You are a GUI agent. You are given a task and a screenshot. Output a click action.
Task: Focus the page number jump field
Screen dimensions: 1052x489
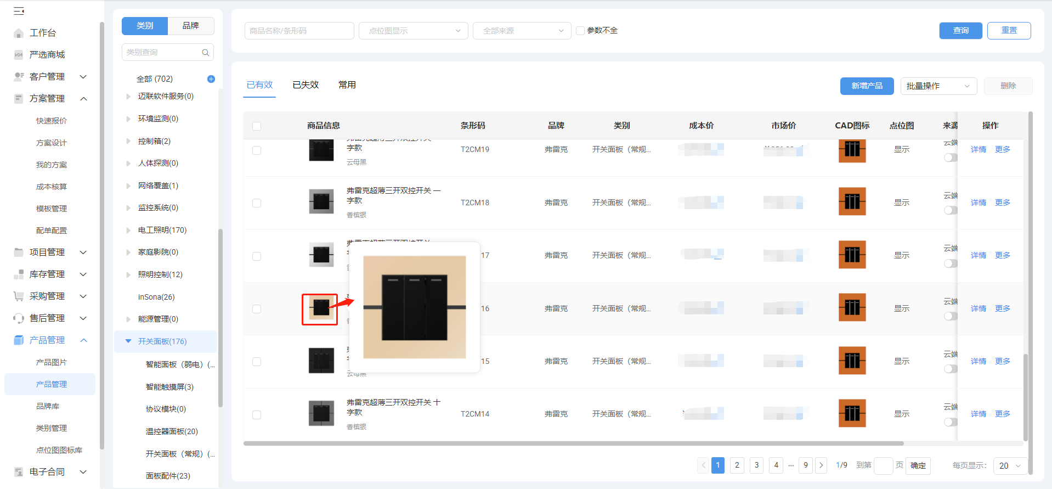(x=883, y=465)
